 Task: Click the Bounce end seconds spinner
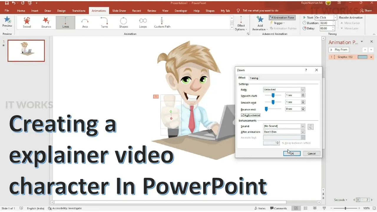(x=303, y=109)
